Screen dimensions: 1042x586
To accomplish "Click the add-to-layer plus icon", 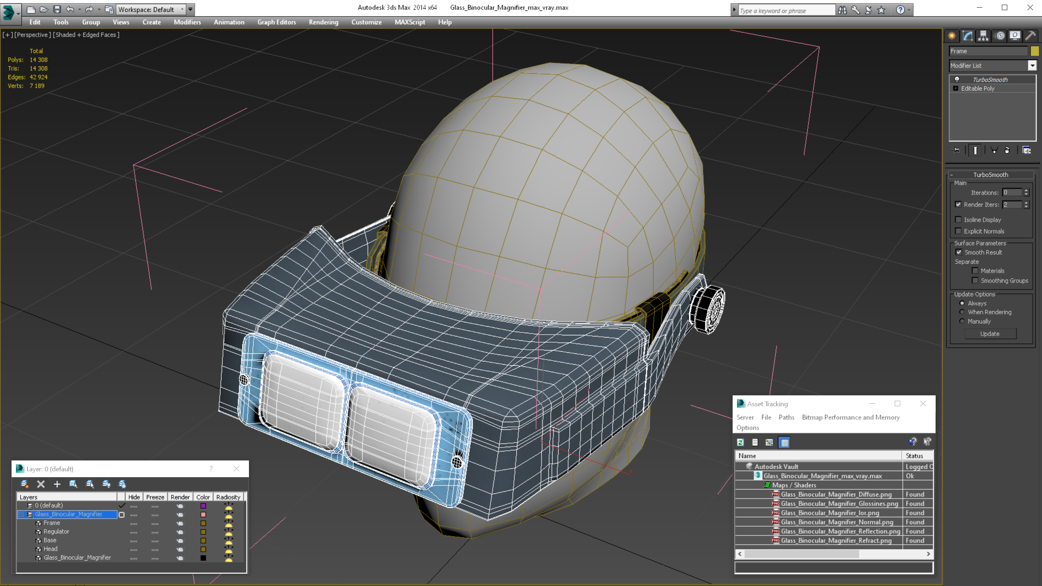I will pos(57,484).
